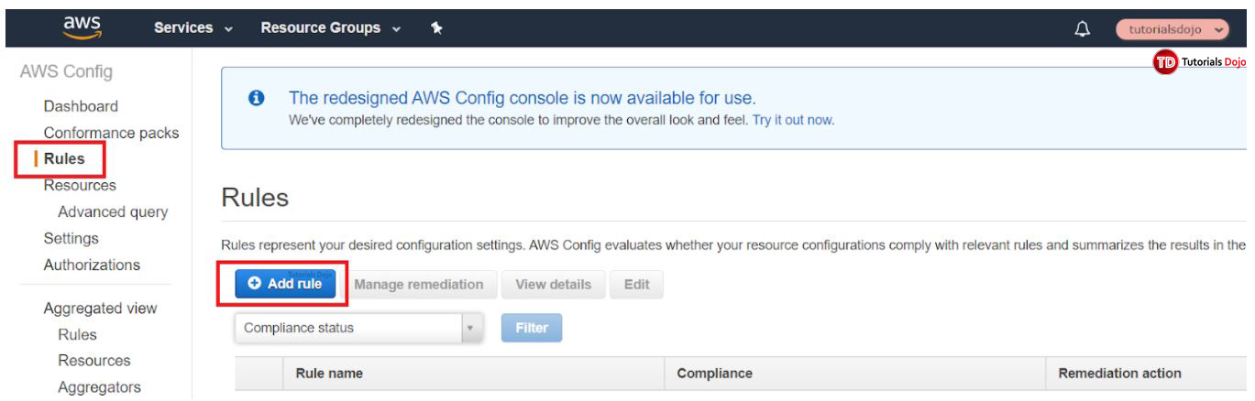The width and height of the screenshot is (1255, 401).
Task: Click the AWS logo icon
Action: pyautogui.click(x=83, y=27)
